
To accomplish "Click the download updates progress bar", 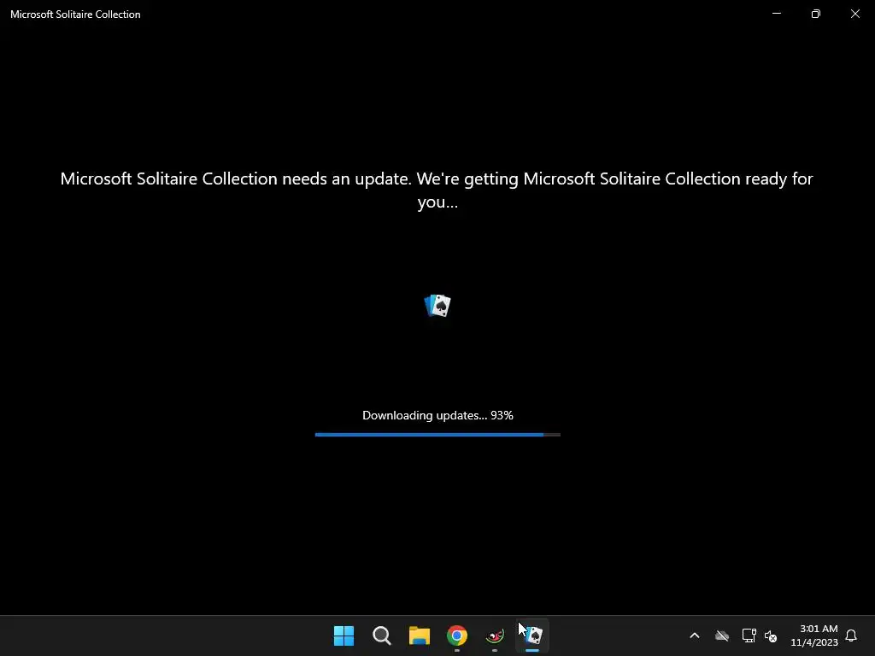I will click(x=437, y=435).
